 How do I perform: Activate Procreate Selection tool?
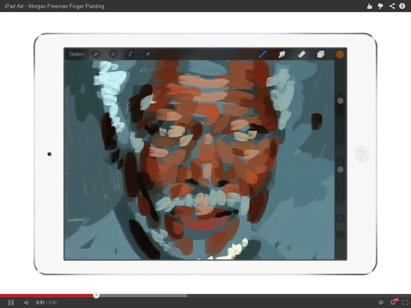tap(130, 54)
